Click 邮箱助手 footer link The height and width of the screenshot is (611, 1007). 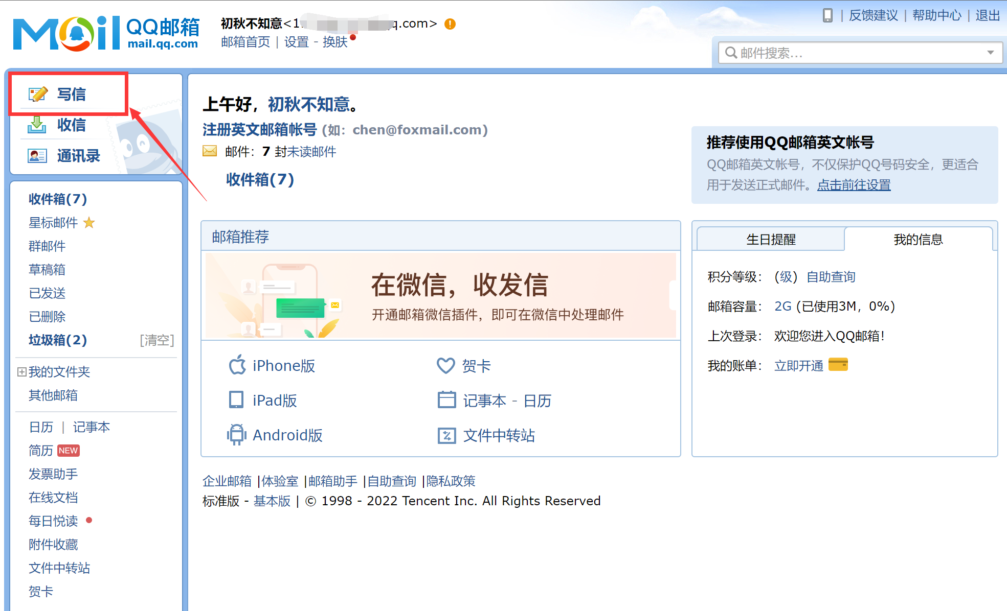(x=333, y=481)
